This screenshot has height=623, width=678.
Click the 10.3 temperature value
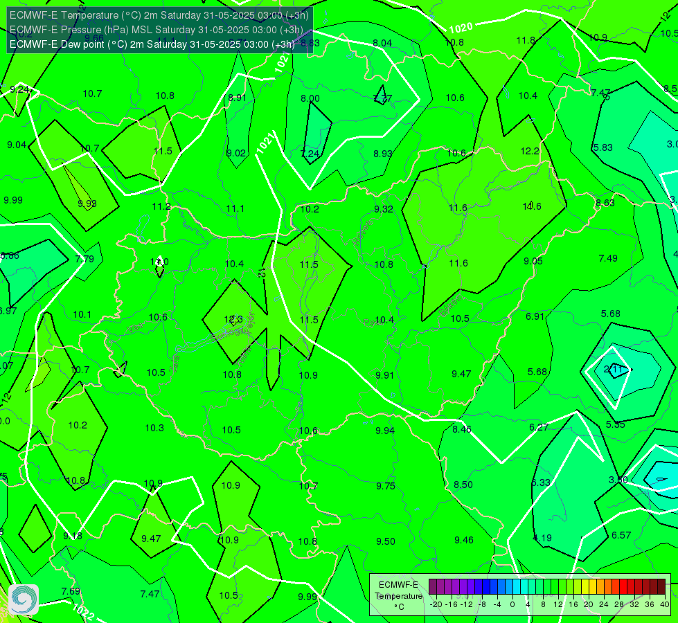154,428
